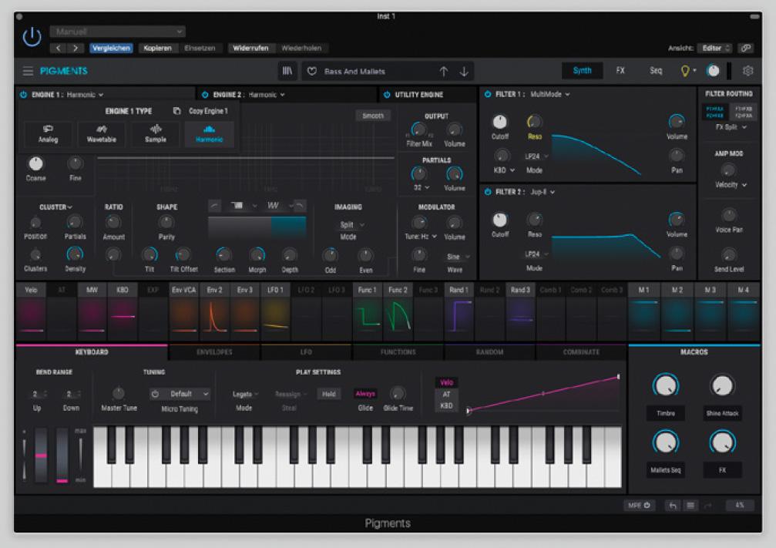Open Engine 2 Harmonic type dropdown
The width and height of the screenshot is (776, 548).
pyautogui.click(x=267, y=95)
